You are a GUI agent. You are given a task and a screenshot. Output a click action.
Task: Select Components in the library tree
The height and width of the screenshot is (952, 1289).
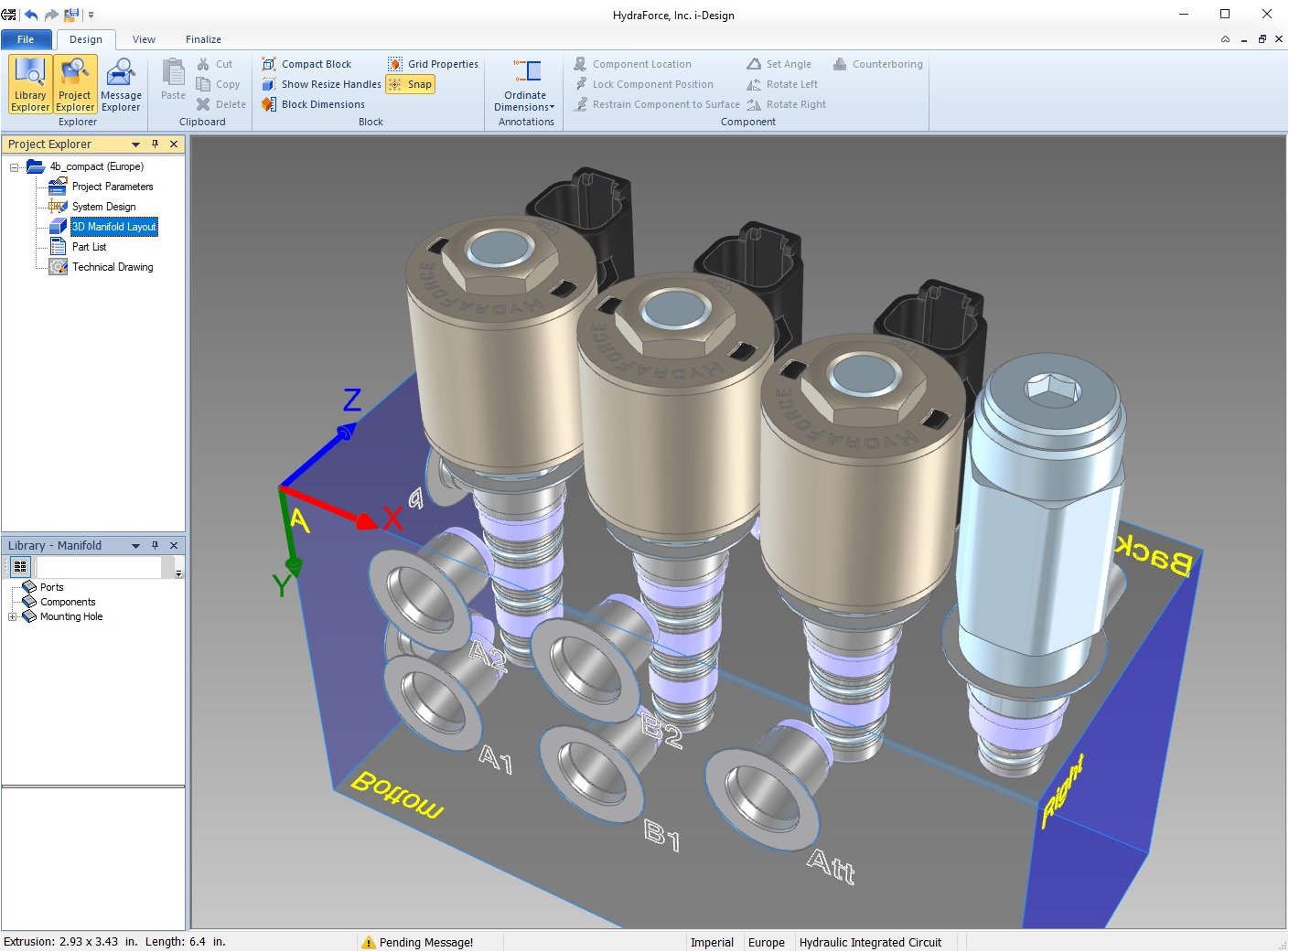[68, 602]
